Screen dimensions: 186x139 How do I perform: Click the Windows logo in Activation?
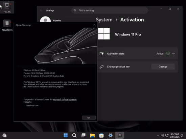[104, 34]
